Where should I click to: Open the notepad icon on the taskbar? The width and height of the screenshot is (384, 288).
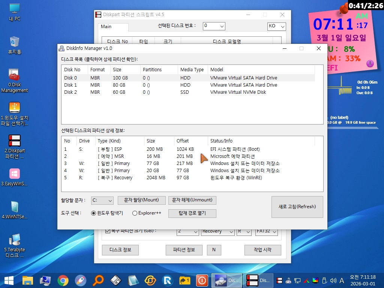point(133,280)
